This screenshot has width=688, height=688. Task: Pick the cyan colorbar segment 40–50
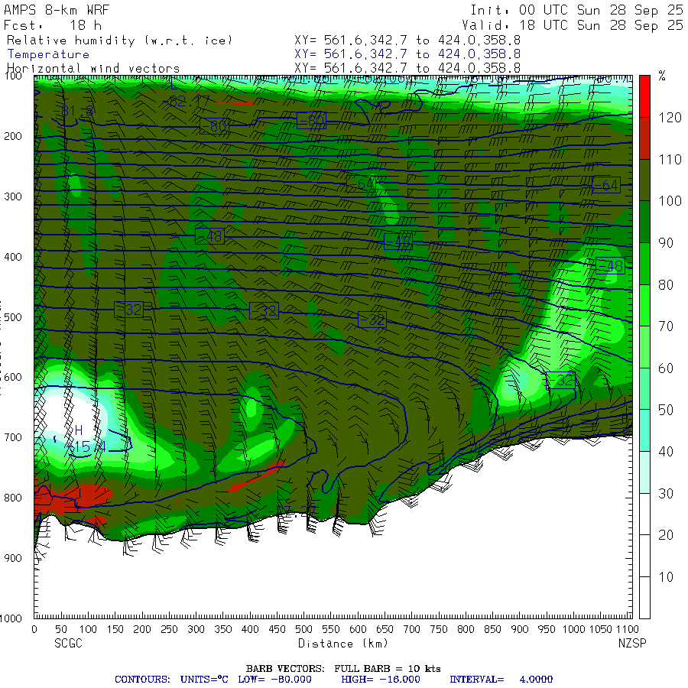coord(644,430)
